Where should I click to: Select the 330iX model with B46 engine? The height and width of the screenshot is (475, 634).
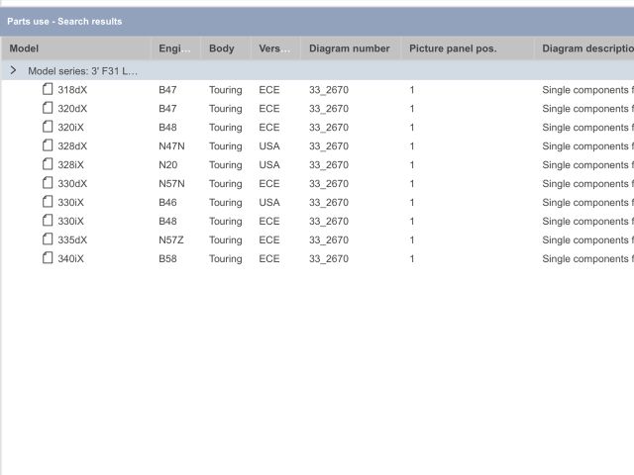[70, 202]
